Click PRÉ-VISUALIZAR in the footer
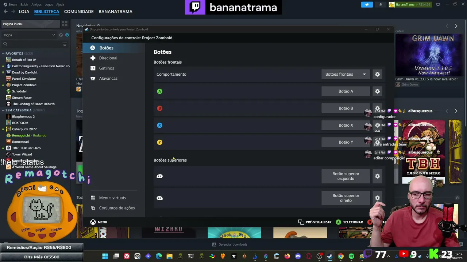This screenshot has width=467, height=262. pos(314,222)
